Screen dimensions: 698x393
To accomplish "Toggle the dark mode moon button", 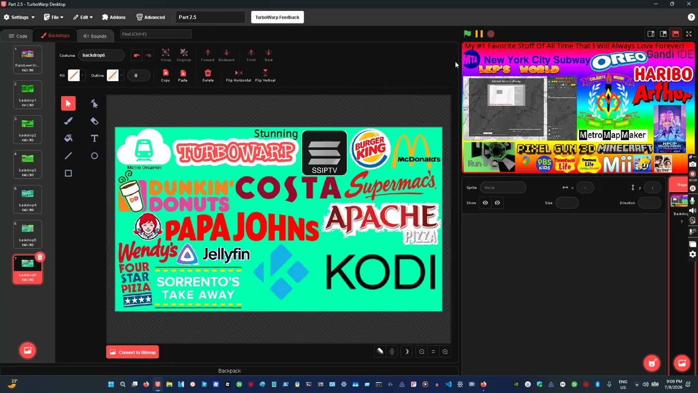I will (406, 352).
